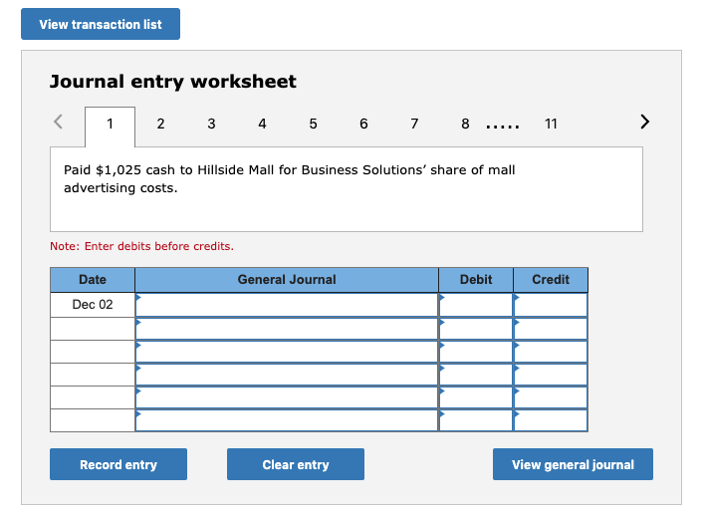Switch to worksheet tab 8
The height and width of the screenshot is (520, 705).
click(x=465, y=124)
